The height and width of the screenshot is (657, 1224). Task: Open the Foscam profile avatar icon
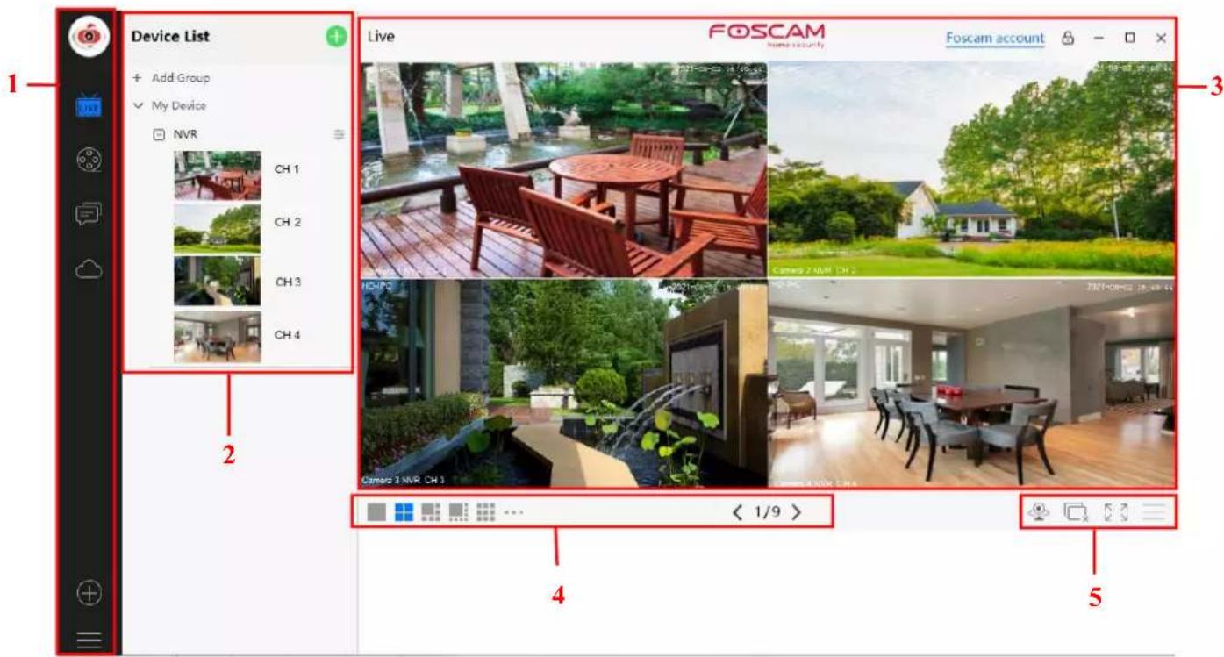(x=89, y=38)
